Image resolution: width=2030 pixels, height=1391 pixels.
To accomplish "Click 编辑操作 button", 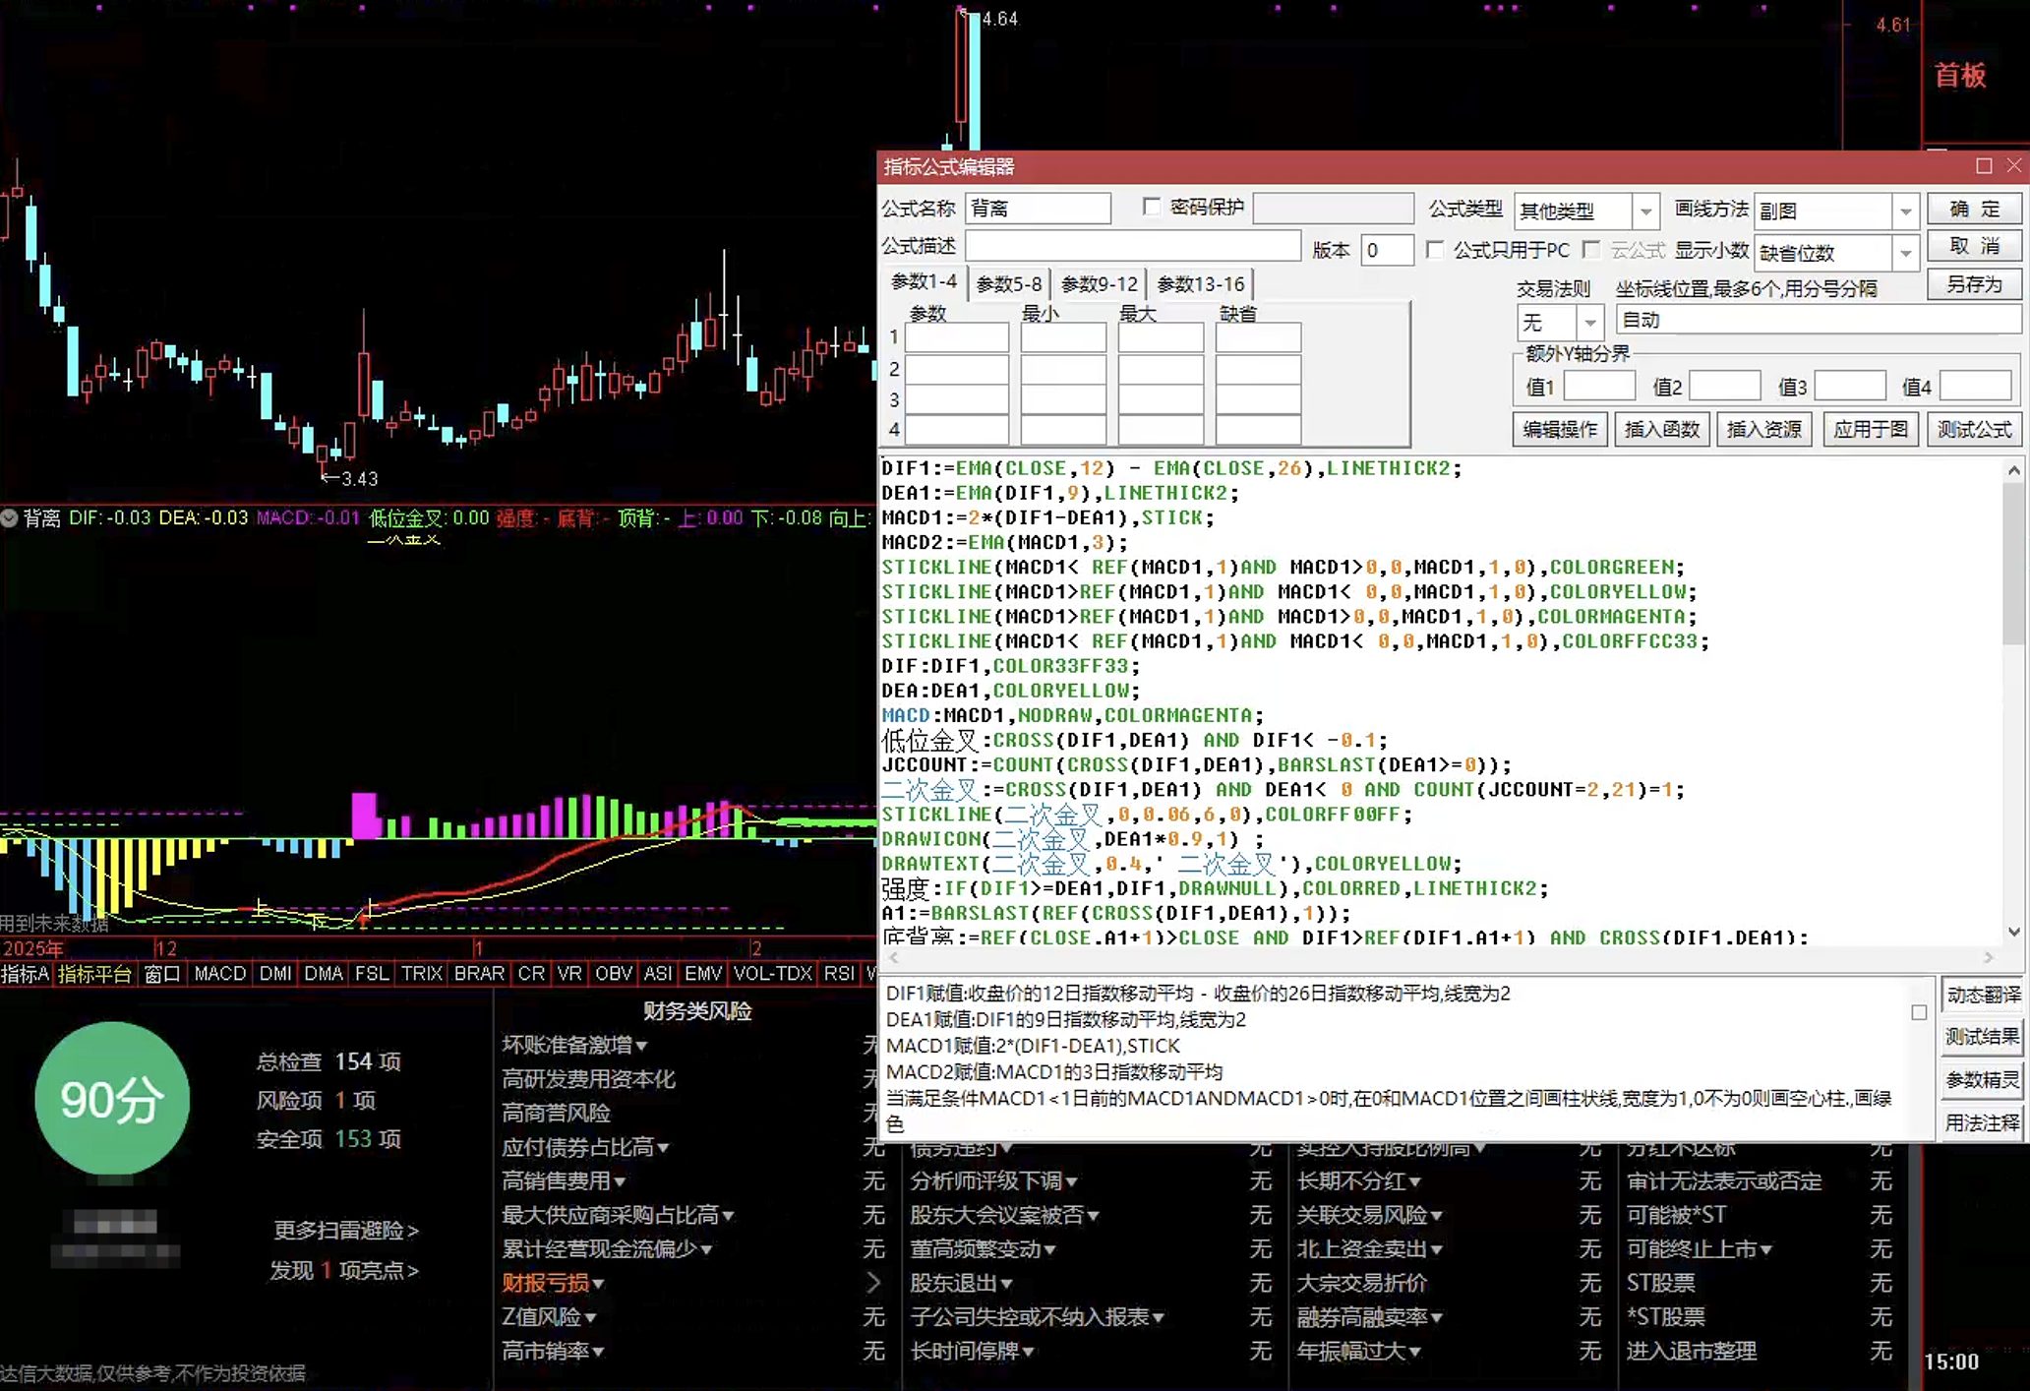I will coord(1559,430).
